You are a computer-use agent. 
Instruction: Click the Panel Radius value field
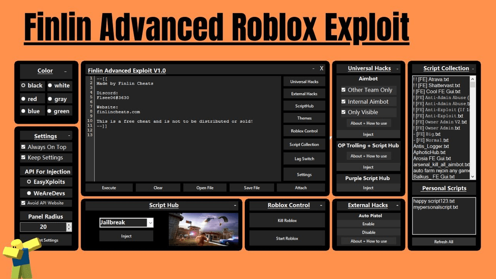click(x=43, y=227)
